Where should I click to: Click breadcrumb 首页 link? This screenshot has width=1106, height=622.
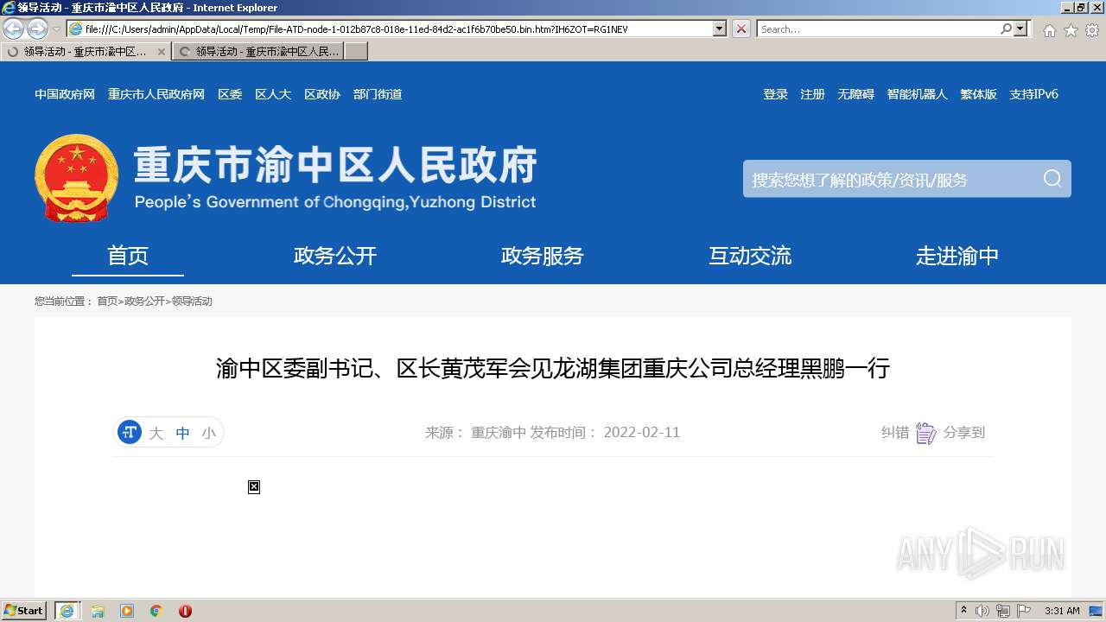107,301
